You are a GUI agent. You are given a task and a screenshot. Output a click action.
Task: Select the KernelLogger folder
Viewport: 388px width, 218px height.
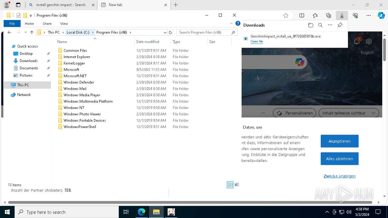coord(74,63)
